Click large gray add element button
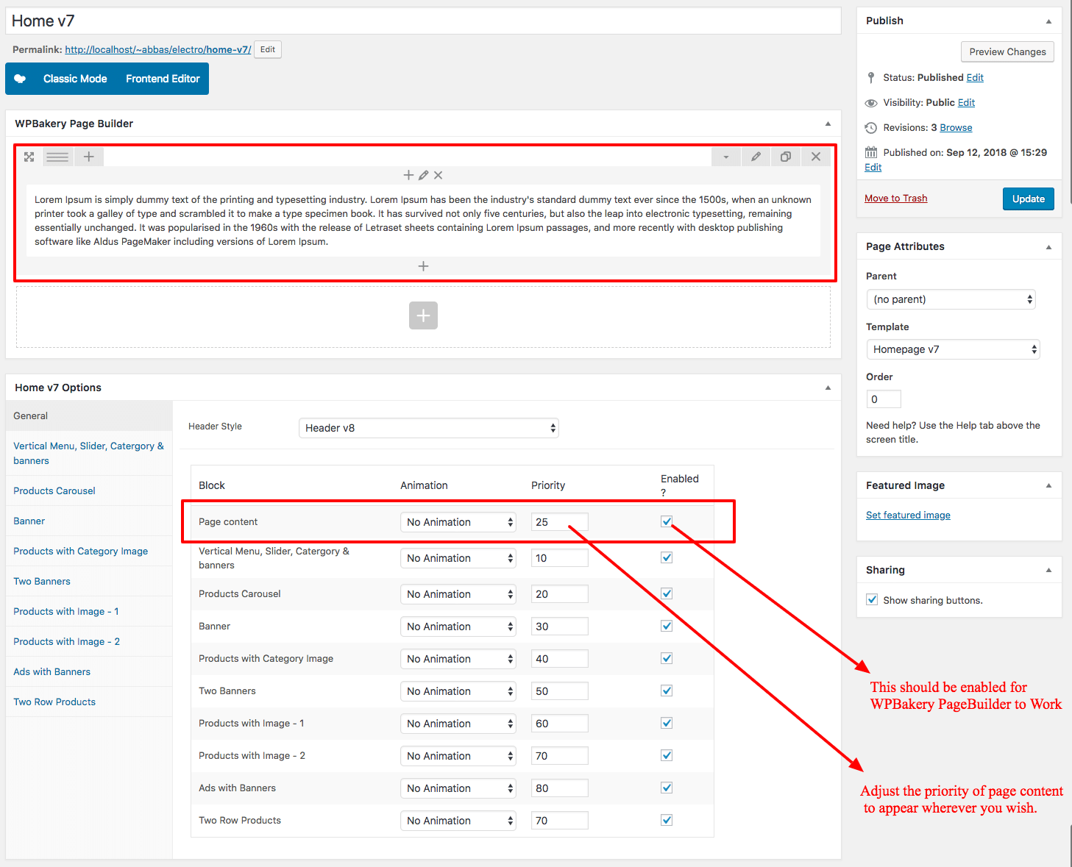1072x867 pixels. pos(423,315)
